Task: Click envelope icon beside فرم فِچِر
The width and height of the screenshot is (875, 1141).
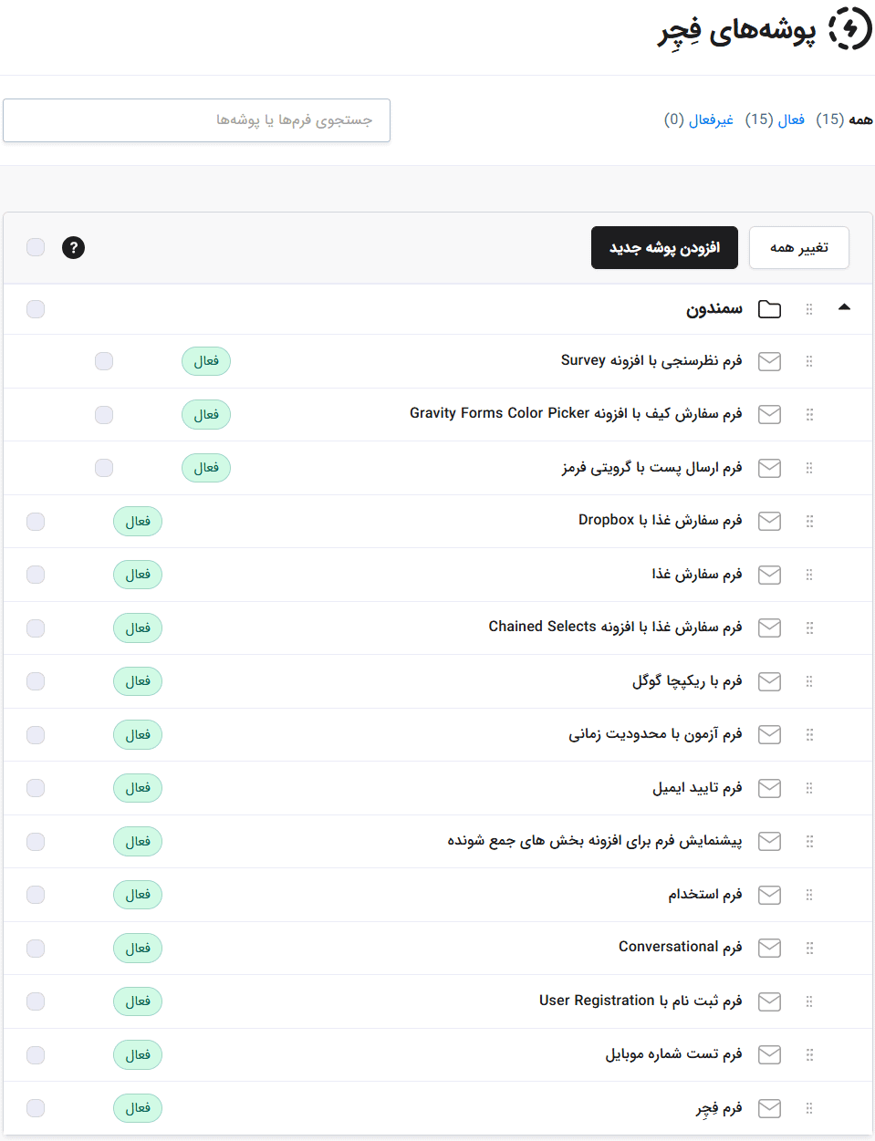Action: 769,1108
